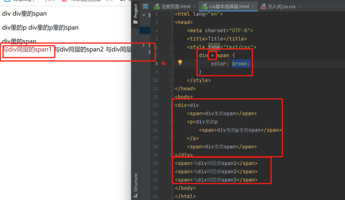Click the closing </html> tag line
345x200 pixels.
click(185, 197)
